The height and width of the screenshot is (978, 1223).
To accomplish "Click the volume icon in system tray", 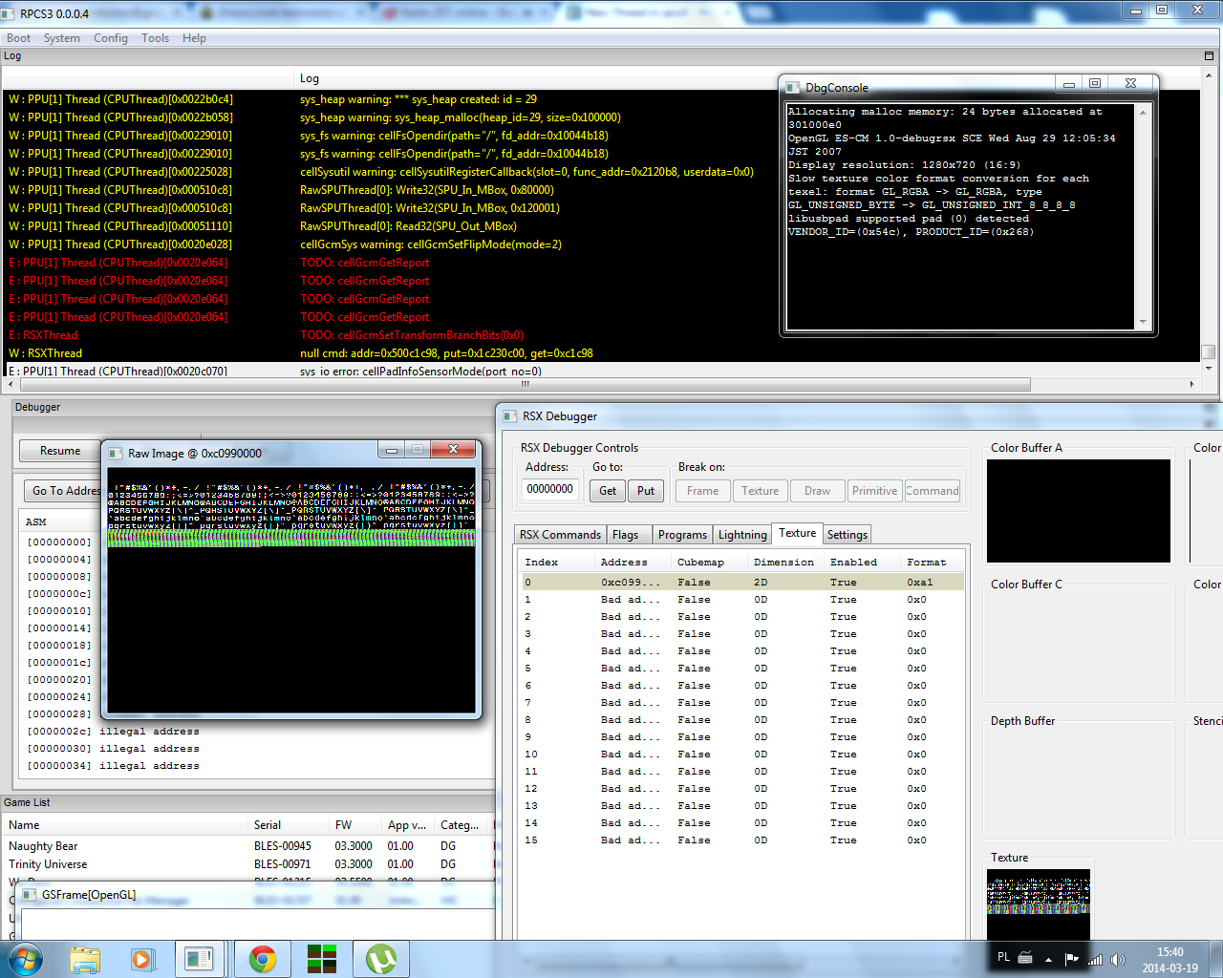I will click(1118, 959).
